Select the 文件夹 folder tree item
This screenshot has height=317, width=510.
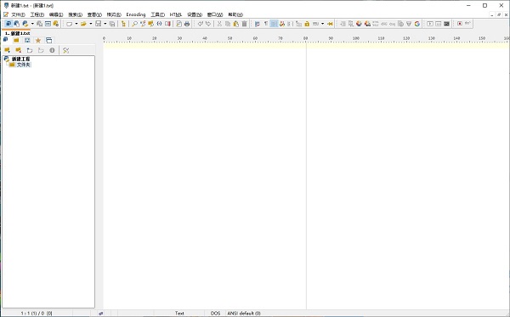[24, 65]
